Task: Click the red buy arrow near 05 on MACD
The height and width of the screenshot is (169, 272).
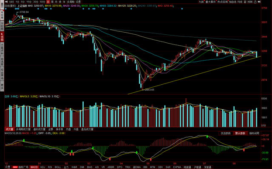Action: [150, 160]
